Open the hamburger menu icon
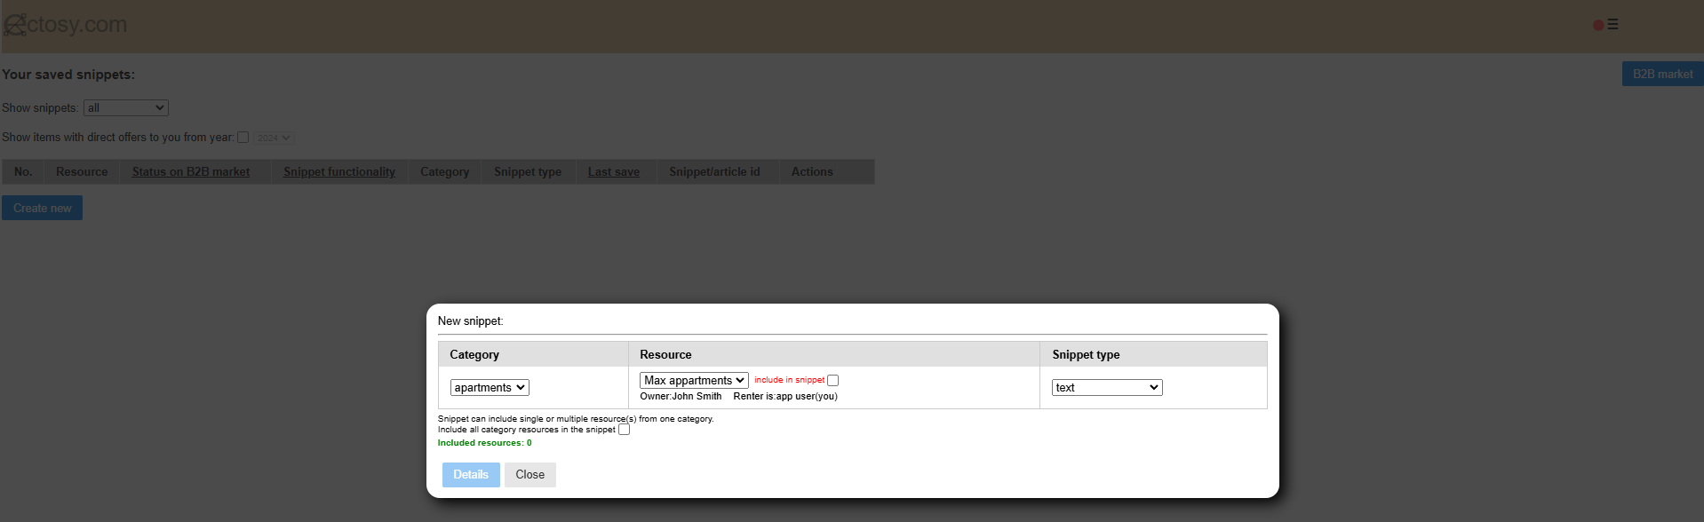This screenshot has width=1704, height=522. (1612, 25)
